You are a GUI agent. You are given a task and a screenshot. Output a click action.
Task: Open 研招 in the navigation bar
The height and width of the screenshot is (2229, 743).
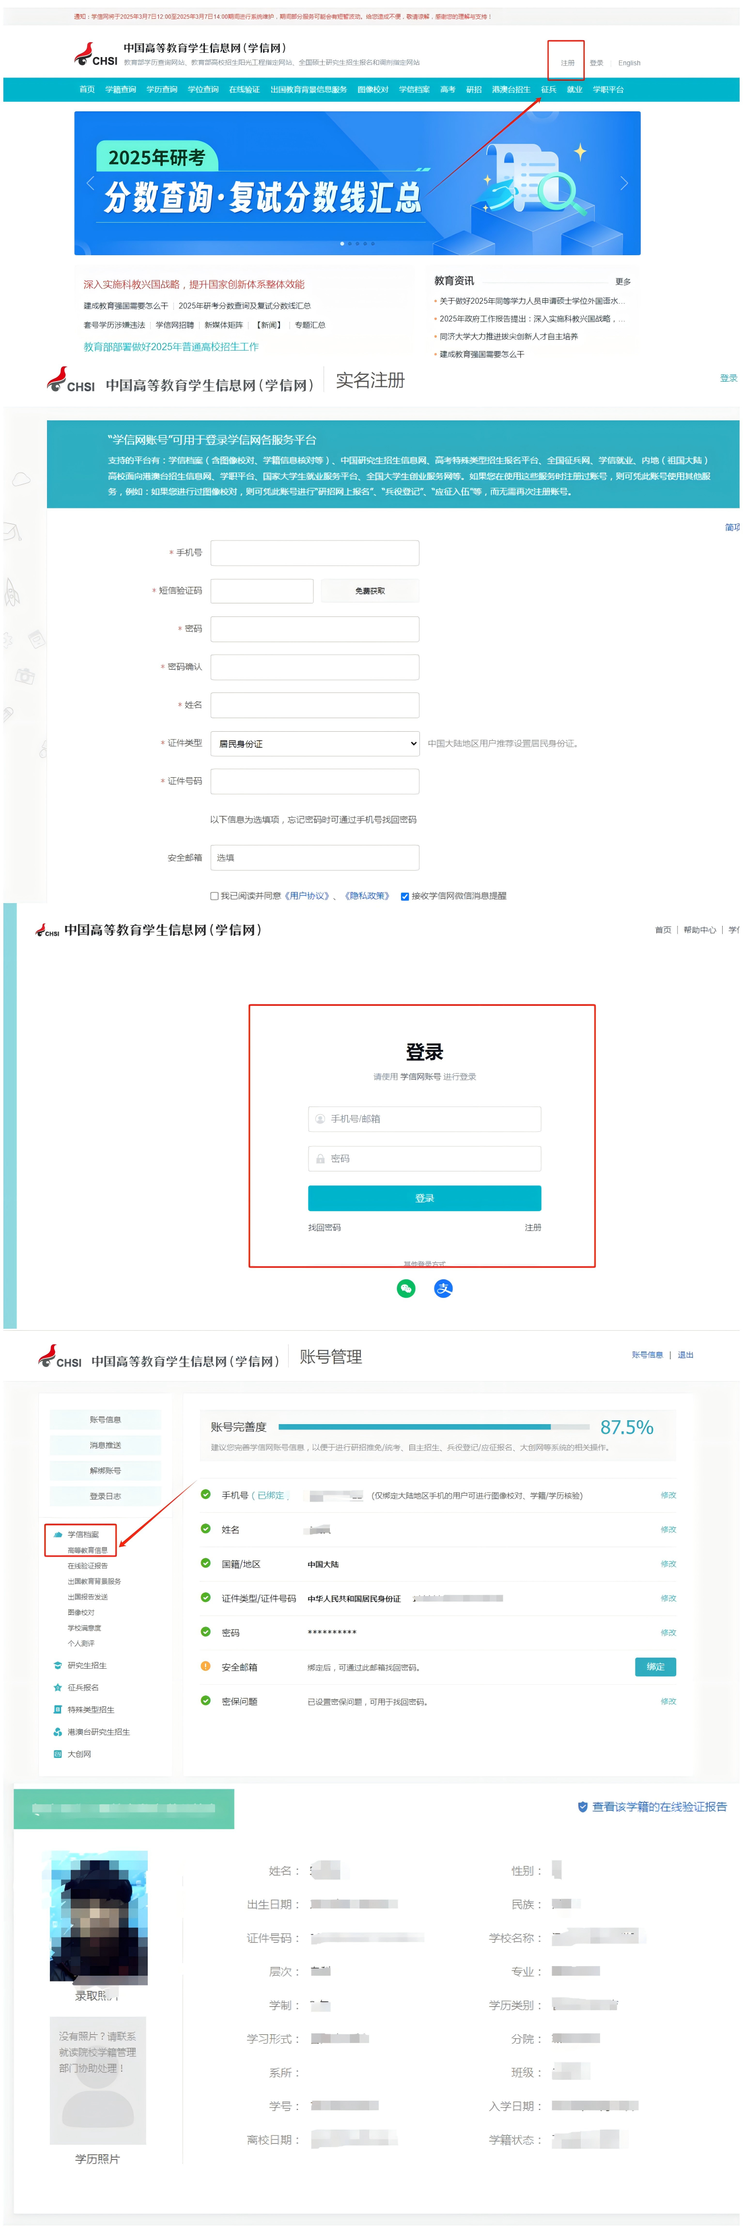click(474, 89)
